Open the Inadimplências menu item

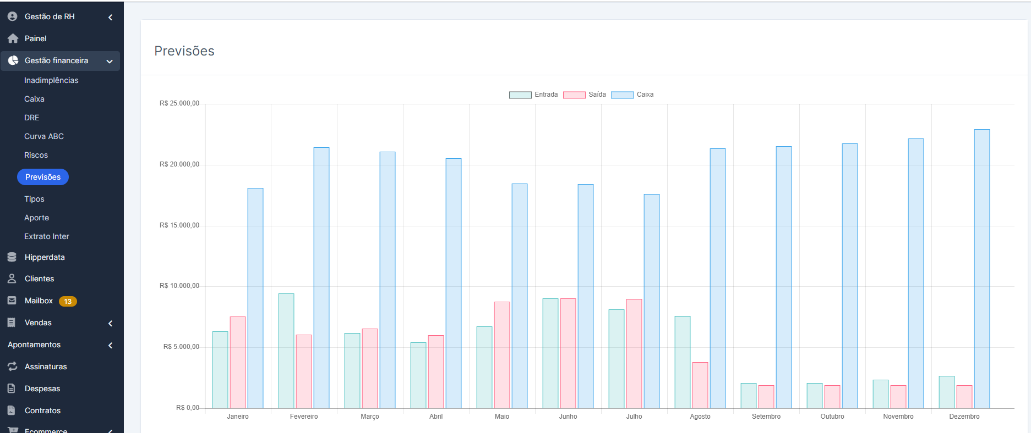pyautogui.click(x=51, y=80)
